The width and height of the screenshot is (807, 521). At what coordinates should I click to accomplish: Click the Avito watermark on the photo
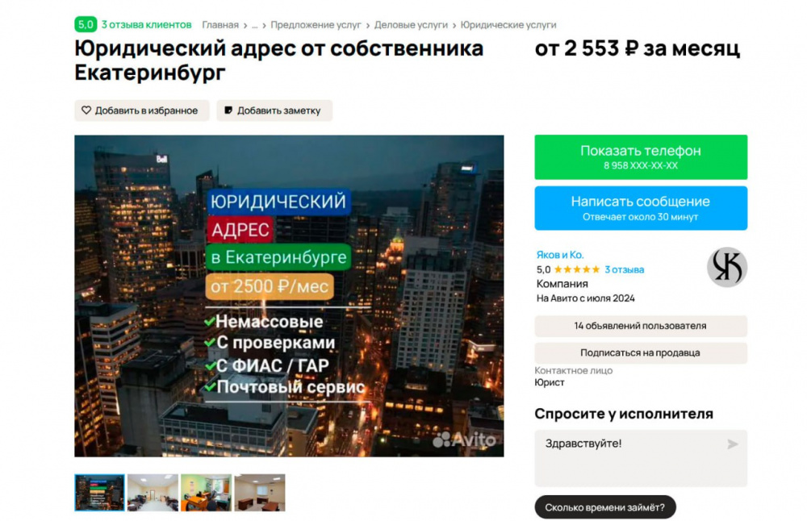click(x=466, y=441)
